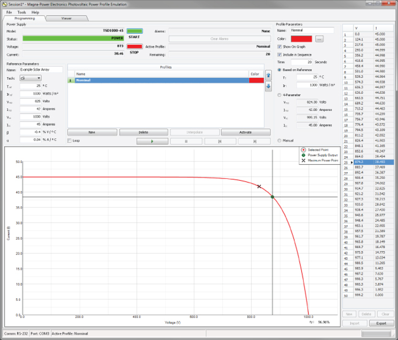The width and height of the screenshot is (398, 340).
Task: Click the Clear button below the table
Action: (x=385, y=314)
